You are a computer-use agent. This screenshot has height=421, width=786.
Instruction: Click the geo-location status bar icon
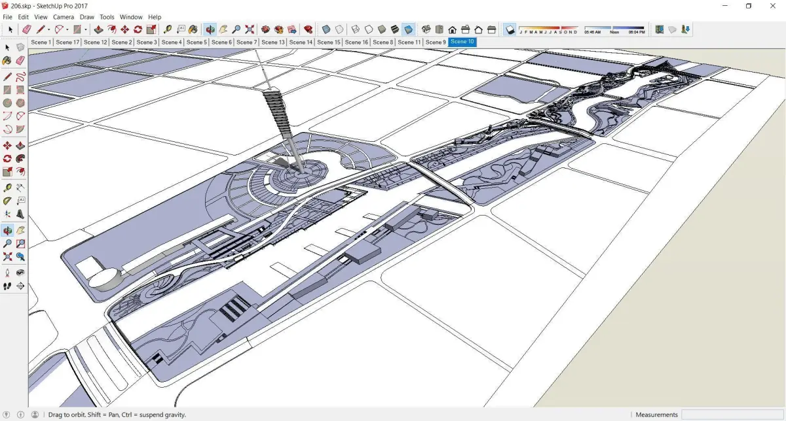click(x=8, y=414)
